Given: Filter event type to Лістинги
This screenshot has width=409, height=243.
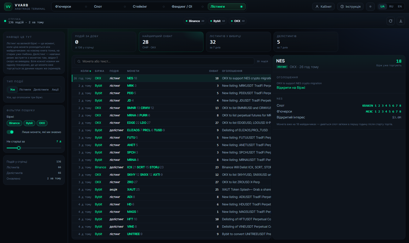Looking at the screenshot, I should point(25,90).
